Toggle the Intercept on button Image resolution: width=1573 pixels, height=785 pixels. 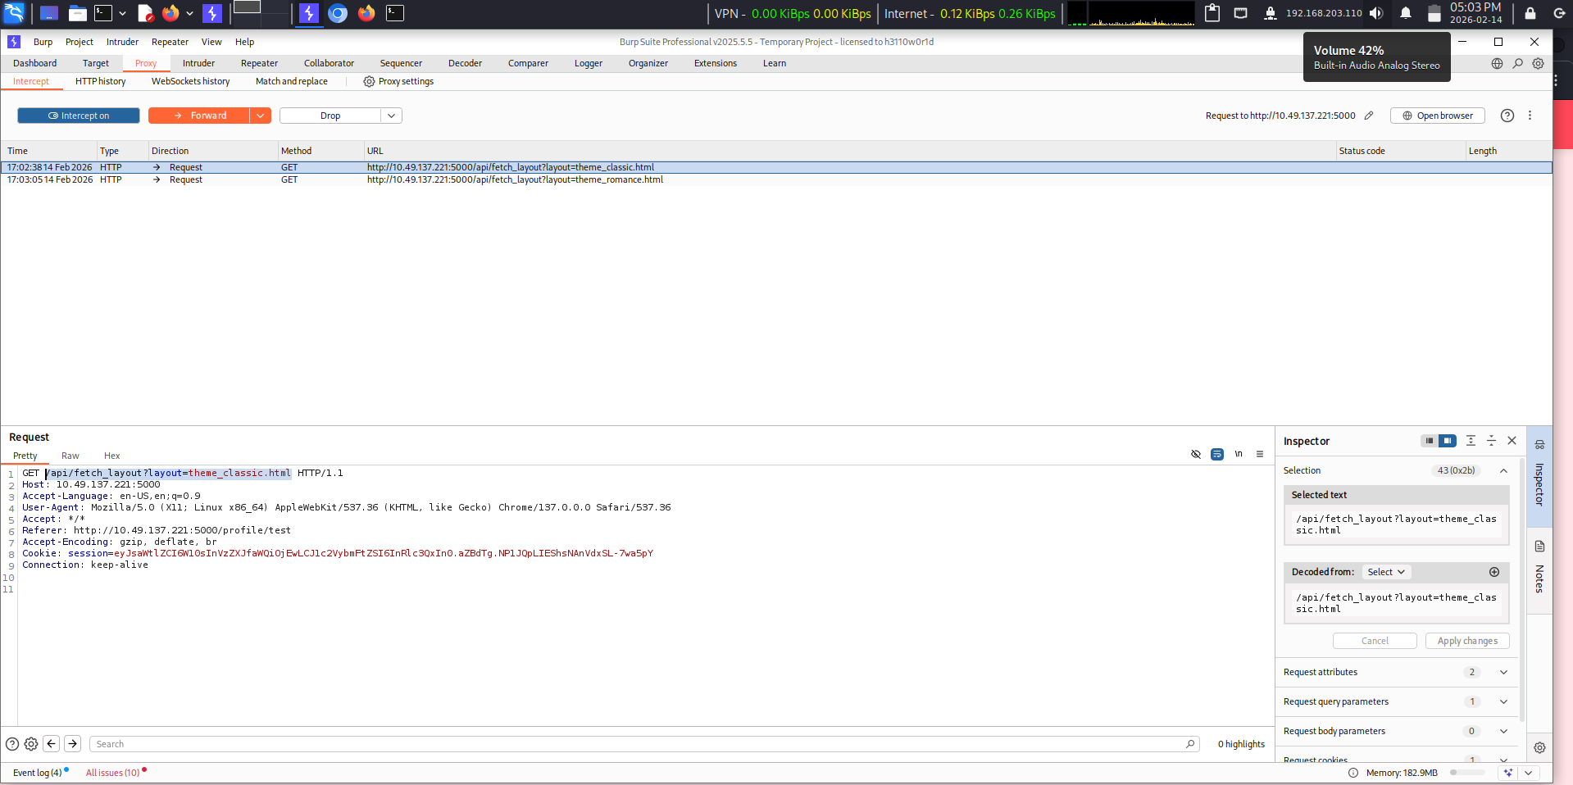[x=79, y=116]
